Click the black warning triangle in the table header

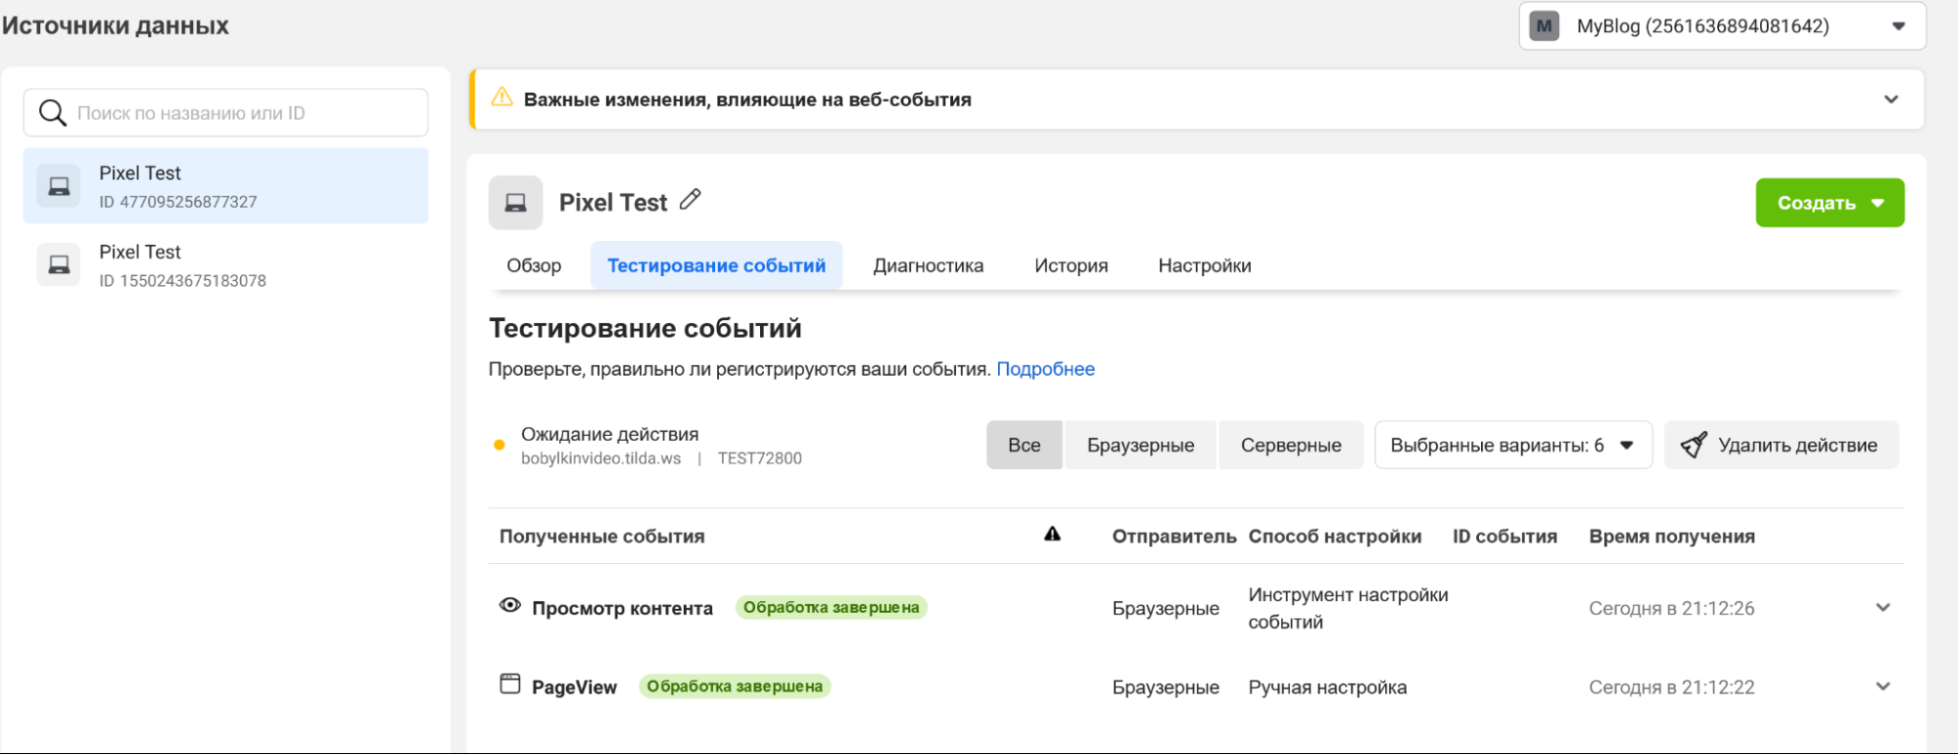[1052, 534]
